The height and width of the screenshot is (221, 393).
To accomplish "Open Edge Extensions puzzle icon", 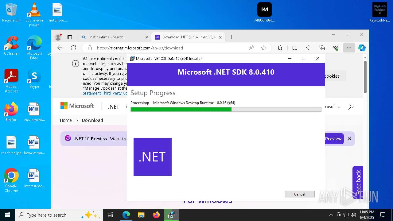I will [x=280, y=48].
